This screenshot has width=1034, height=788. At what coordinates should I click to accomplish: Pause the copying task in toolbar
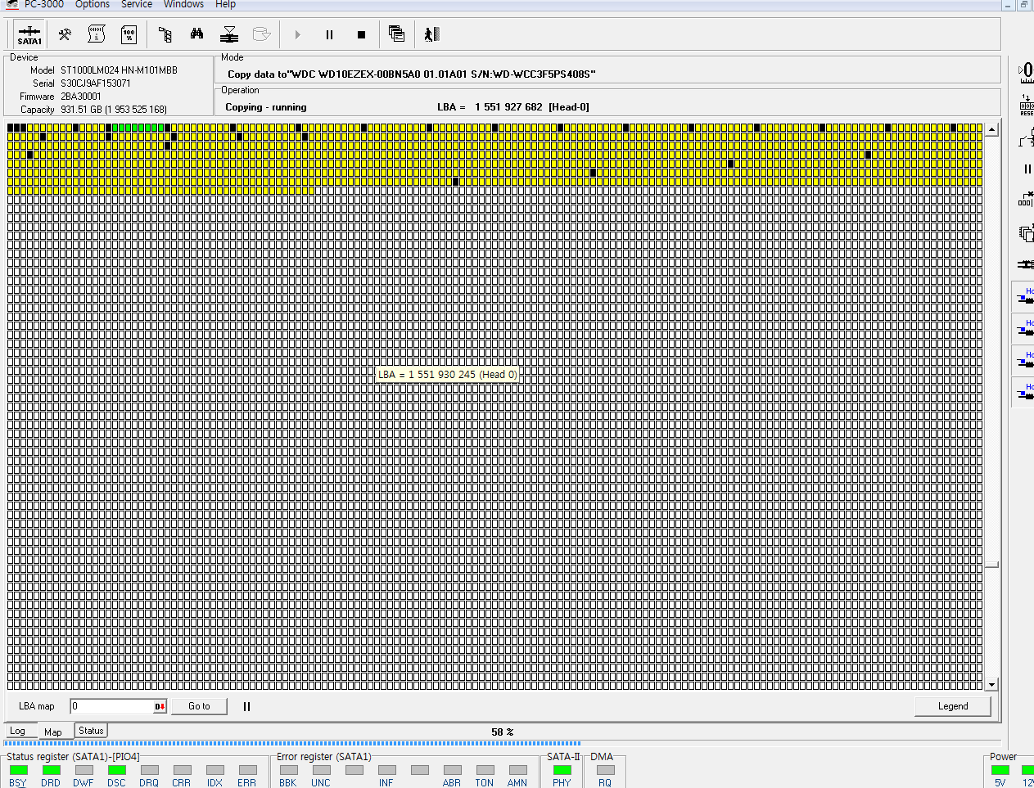coord(329,34)
